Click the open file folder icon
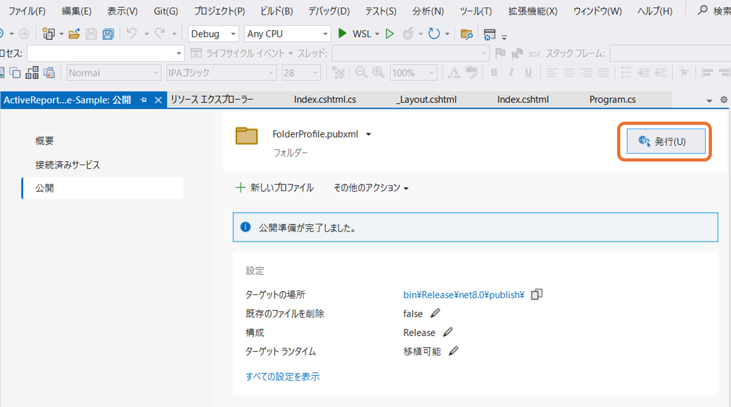 tap(74, 34)
